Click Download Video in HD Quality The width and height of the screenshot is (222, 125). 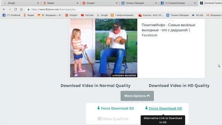[x=179, y=86]
